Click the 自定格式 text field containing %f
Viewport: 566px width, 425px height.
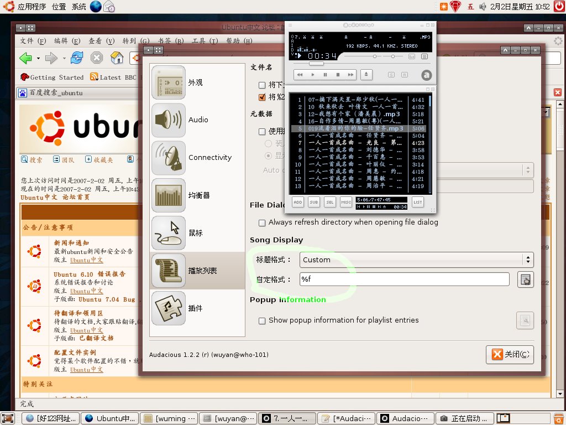pos(404,279)
